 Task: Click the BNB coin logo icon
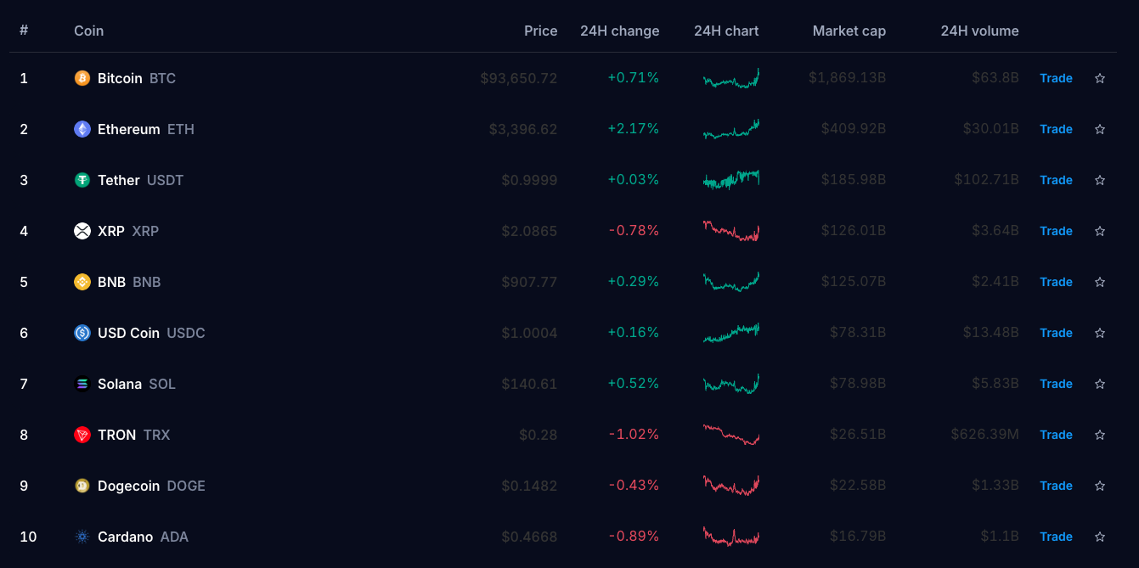pyautogui.click(x=82, y=282)
